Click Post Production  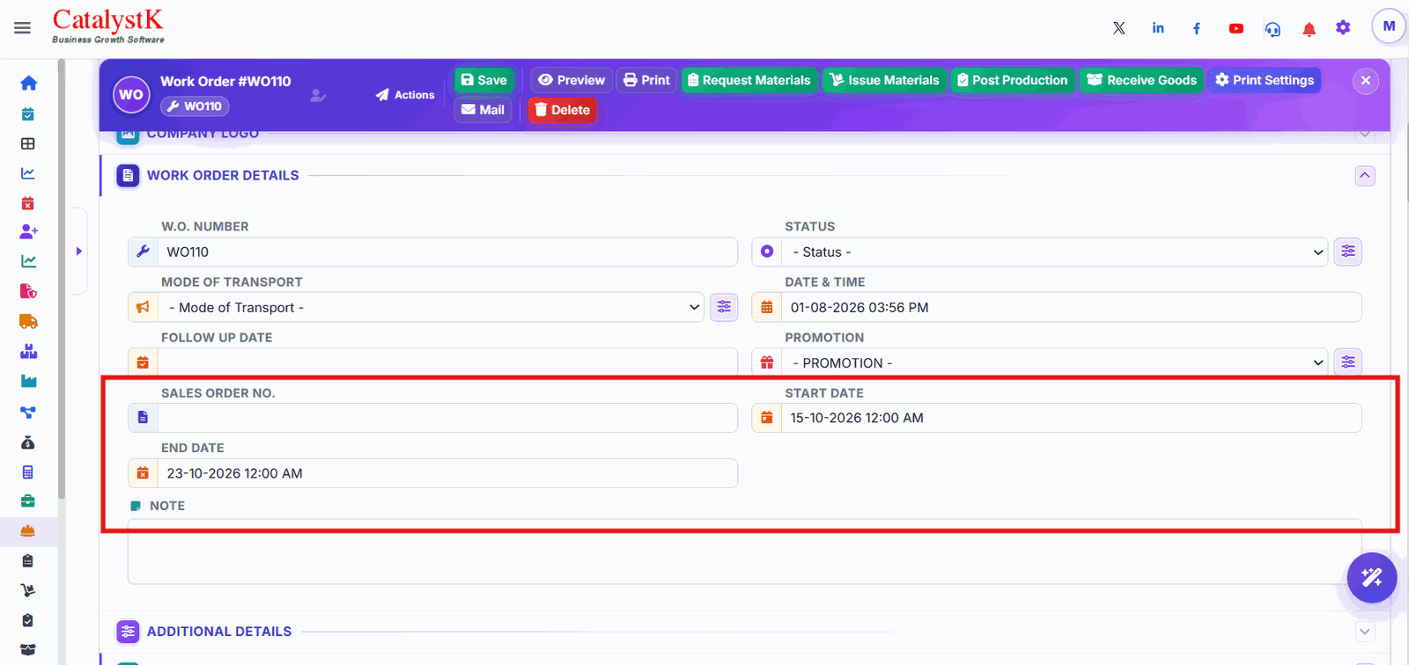pyautogui.click(x=1013, y=80)
